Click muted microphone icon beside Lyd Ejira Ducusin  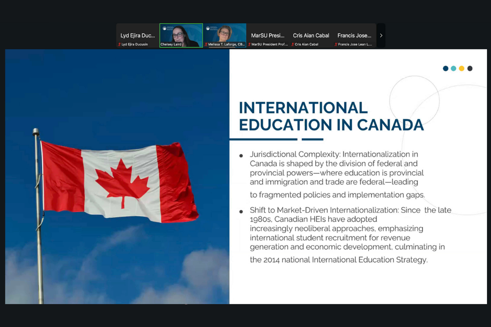119,45
